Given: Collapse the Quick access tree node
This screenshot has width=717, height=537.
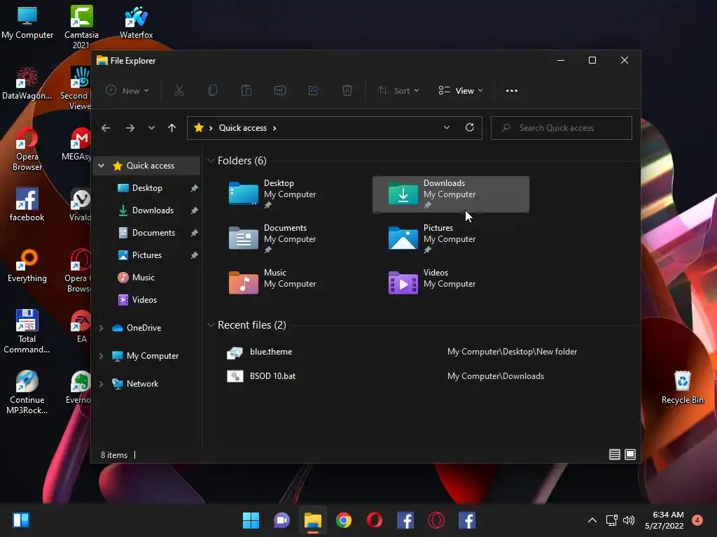Looking at the screenshot, I should pyautogui.click(x=102, y=166).
